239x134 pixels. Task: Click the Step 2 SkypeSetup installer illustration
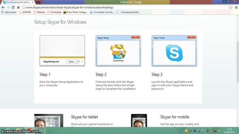click(x=118, y=51)
